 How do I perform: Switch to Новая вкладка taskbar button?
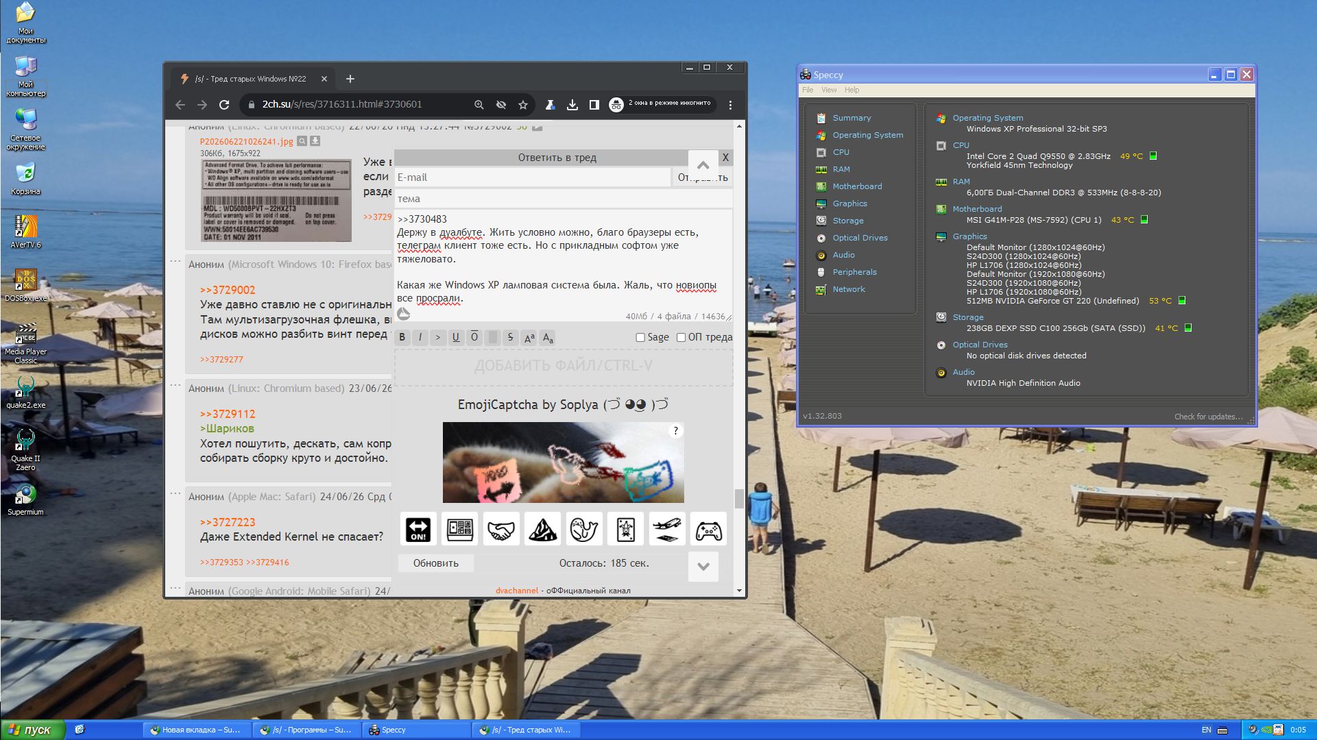click(x=196, y=730)
